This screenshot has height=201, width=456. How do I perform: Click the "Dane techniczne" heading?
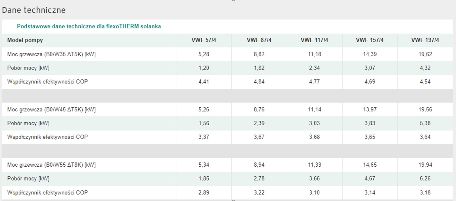pos(34,10)
